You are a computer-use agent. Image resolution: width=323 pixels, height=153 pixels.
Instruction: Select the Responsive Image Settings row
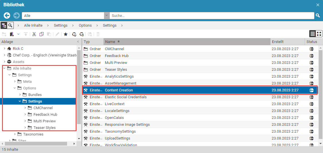point(200,125)
